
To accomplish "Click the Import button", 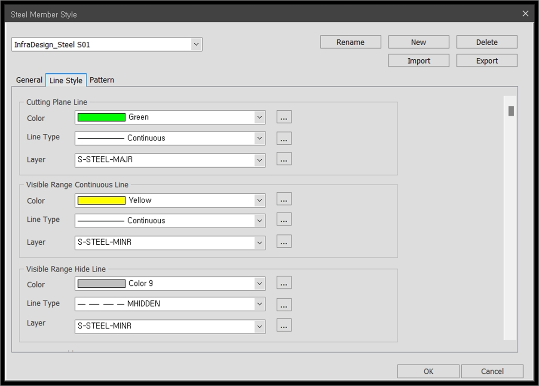I will click(418, 61).
